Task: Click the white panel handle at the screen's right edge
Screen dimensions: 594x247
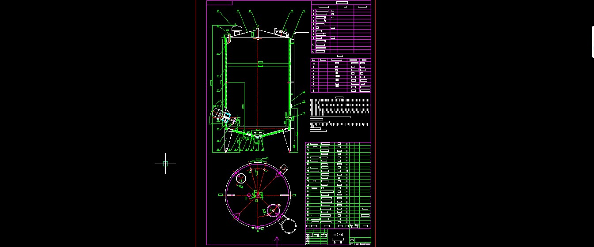Action: [x=593, y=42]
